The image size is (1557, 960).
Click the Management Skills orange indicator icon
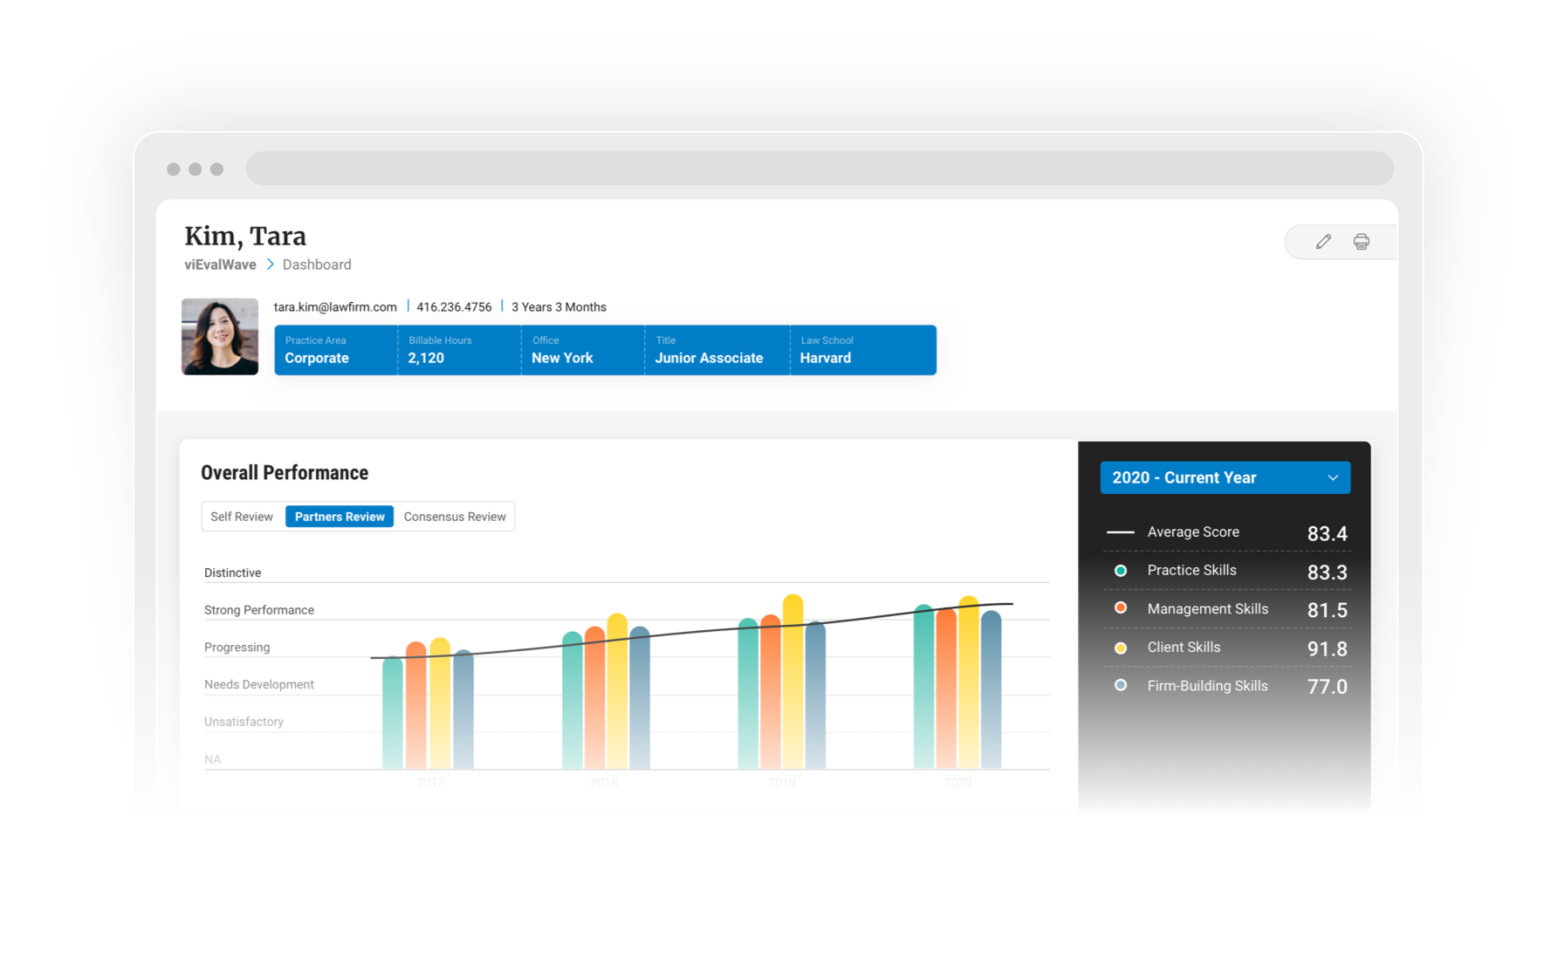point(1120,607)
